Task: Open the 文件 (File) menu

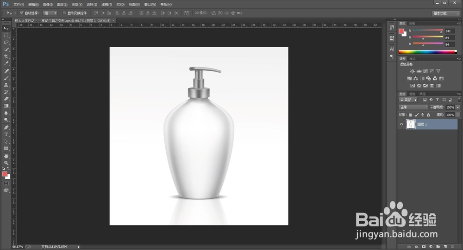Action: point(19,5)
